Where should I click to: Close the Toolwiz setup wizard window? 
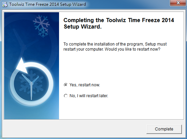tap(178, 3)
